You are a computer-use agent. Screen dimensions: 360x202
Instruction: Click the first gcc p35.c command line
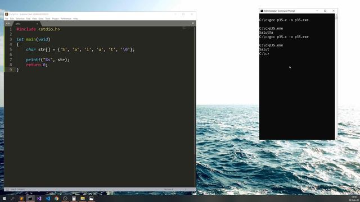point(284,20)
